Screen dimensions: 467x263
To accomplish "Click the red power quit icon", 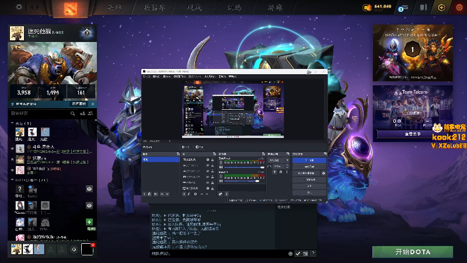I will click(x=459, y=8).
